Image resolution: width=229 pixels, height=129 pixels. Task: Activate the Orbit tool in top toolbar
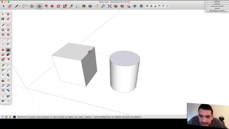pos(90,6)
